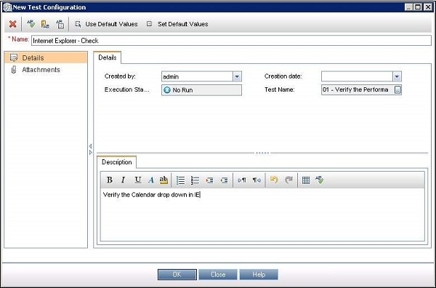Set right-to-left text direction

[x=257, y=180]
